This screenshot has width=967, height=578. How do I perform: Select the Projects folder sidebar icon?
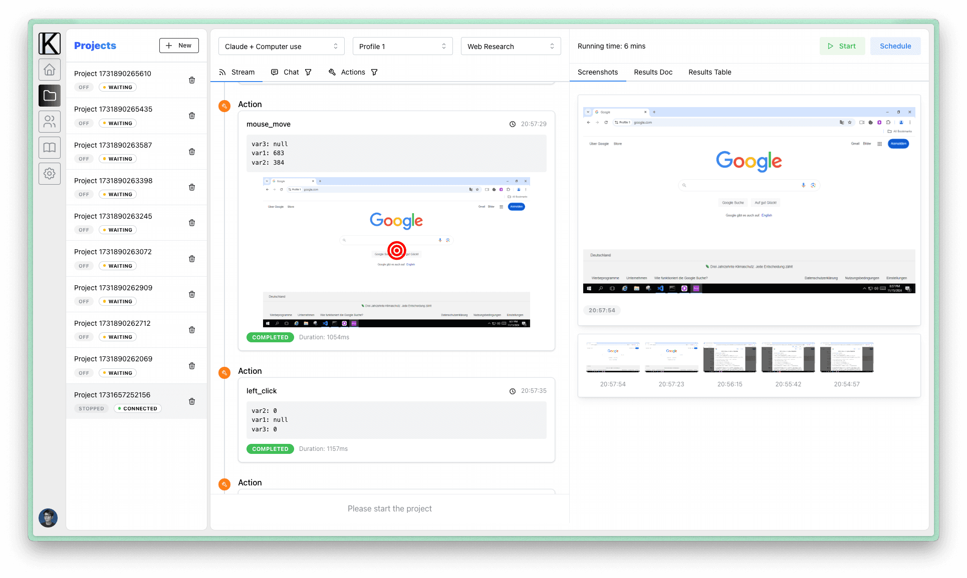(x=50, y=96)
